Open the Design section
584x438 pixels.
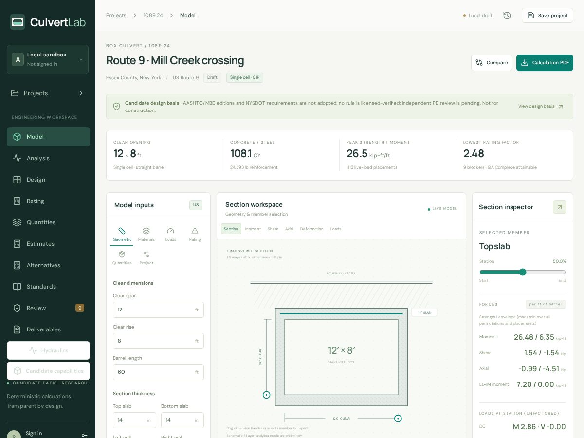point(48,180)
